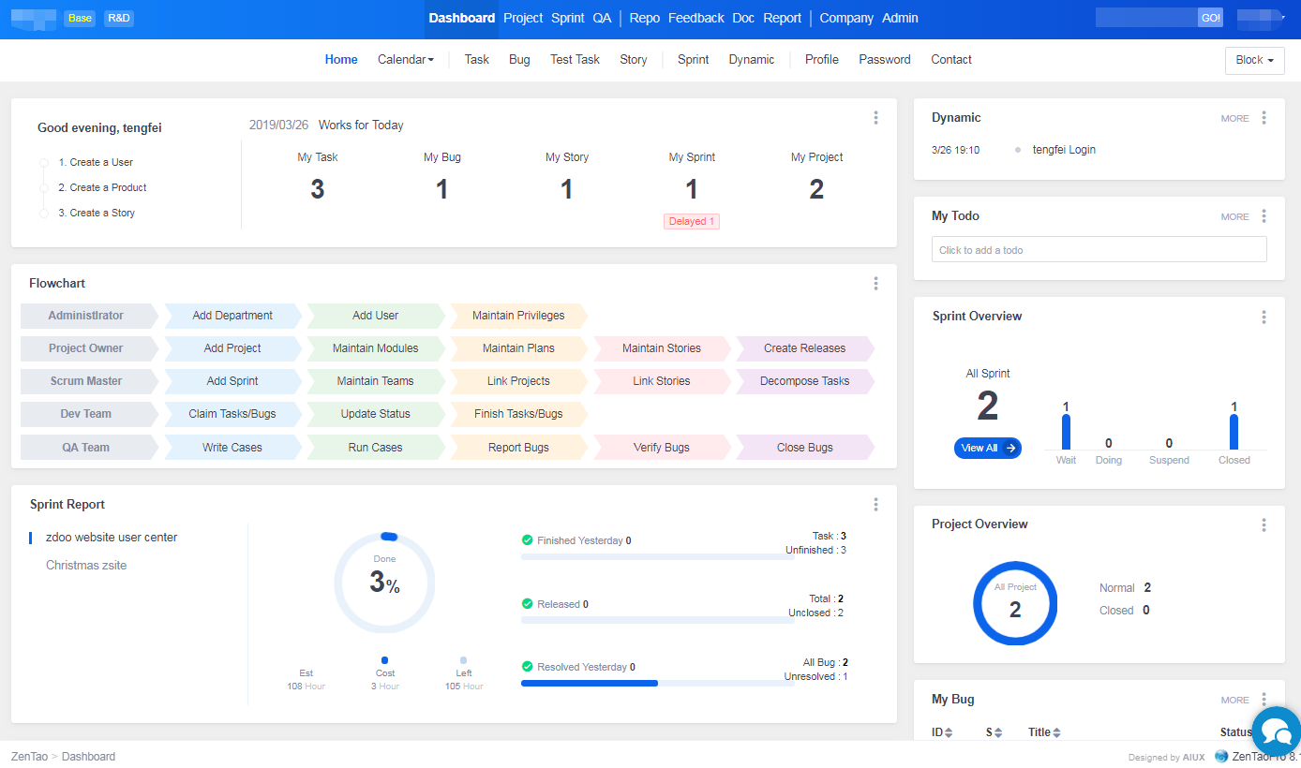Screen dimensions: 1301x768
Task: Open the Sprint Report panel settings icon
Action: pos(875,504)
